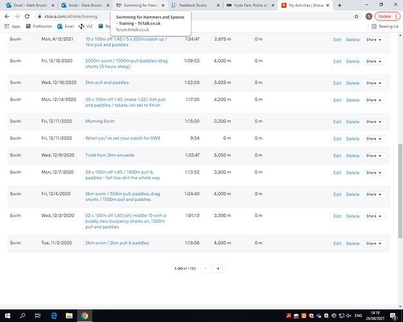Select the My Activities Strava tab

(x=305, y=5)
